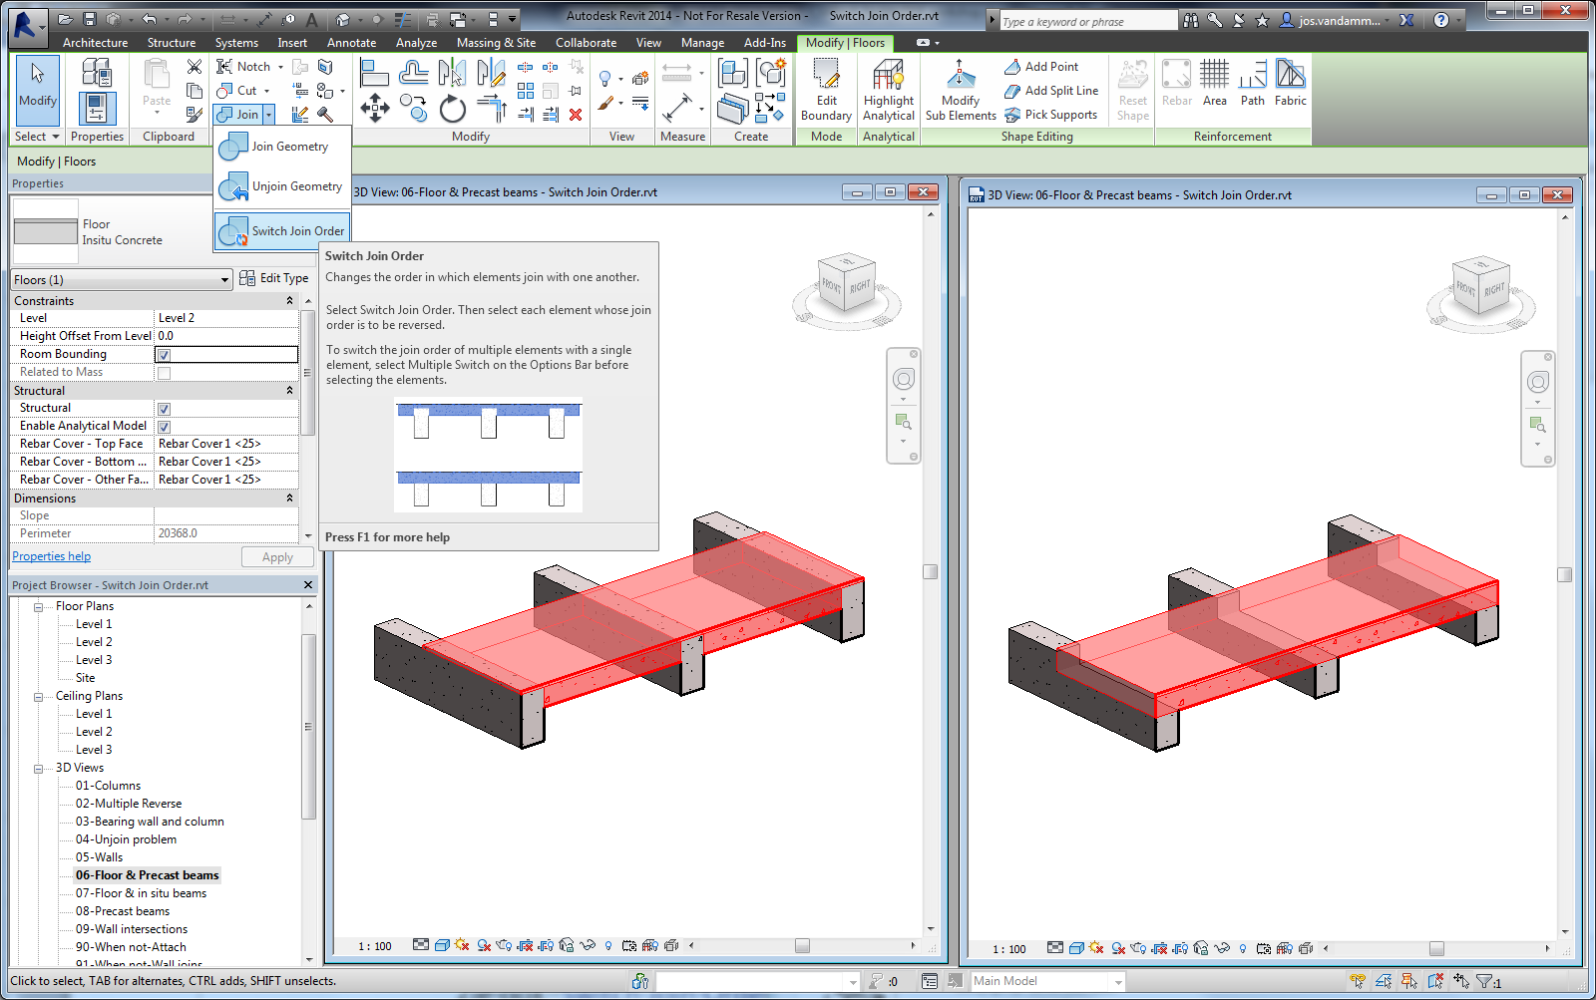The height and width of the screenshot is (1000, 1596).
Task: Select 07-Floor & in situ beams view
Action: point(141,893)
